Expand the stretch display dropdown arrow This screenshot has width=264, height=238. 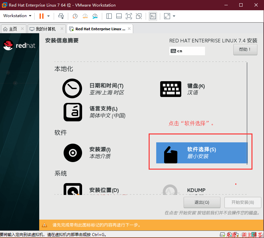pos(174,16)
